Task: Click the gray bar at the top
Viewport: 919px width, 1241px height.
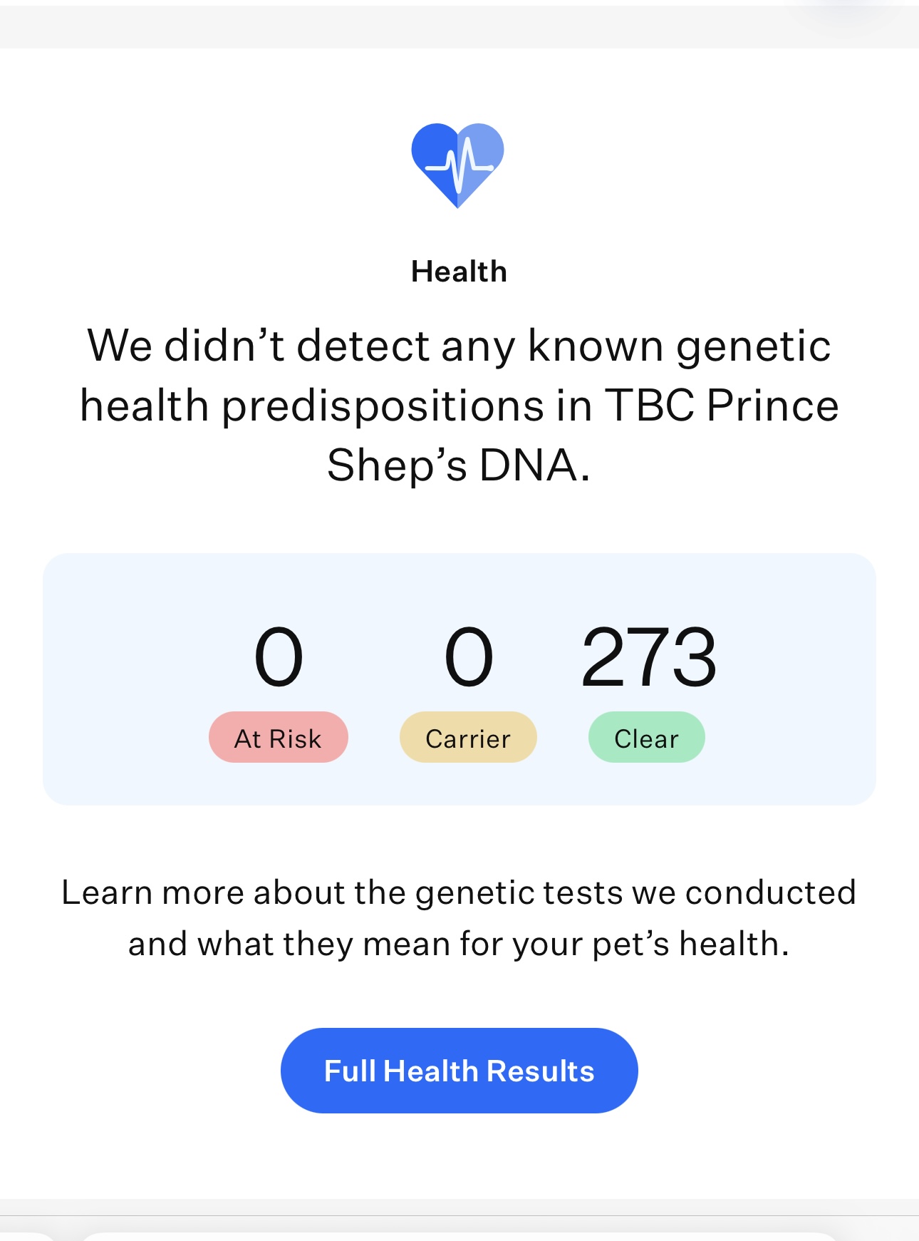Action: pyautogui.click(x=459, y=27)
